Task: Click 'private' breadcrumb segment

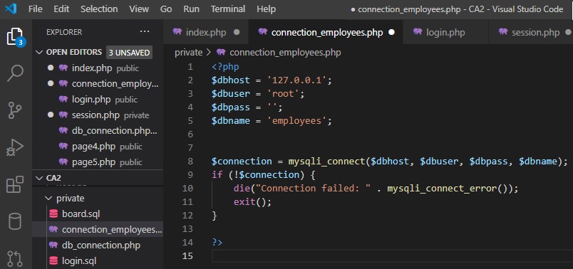Action: [x=188, y=53]
